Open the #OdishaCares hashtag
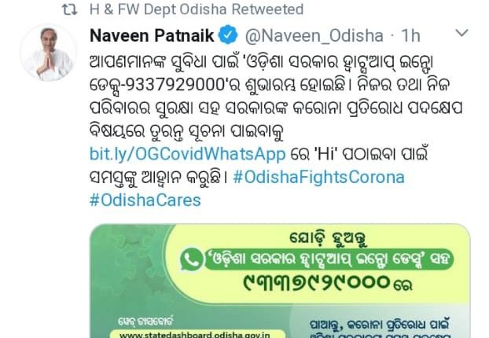The height and width of the screenshot is (338, 489). click(x=145, y=200)
